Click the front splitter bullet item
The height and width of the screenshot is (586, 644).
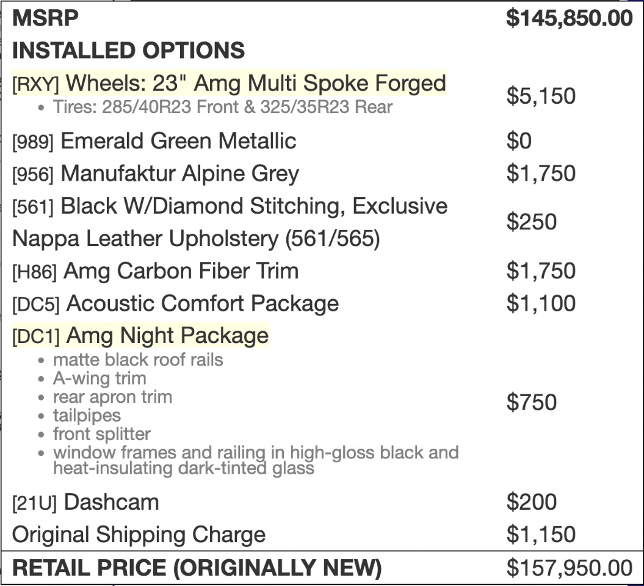(101, 434)
